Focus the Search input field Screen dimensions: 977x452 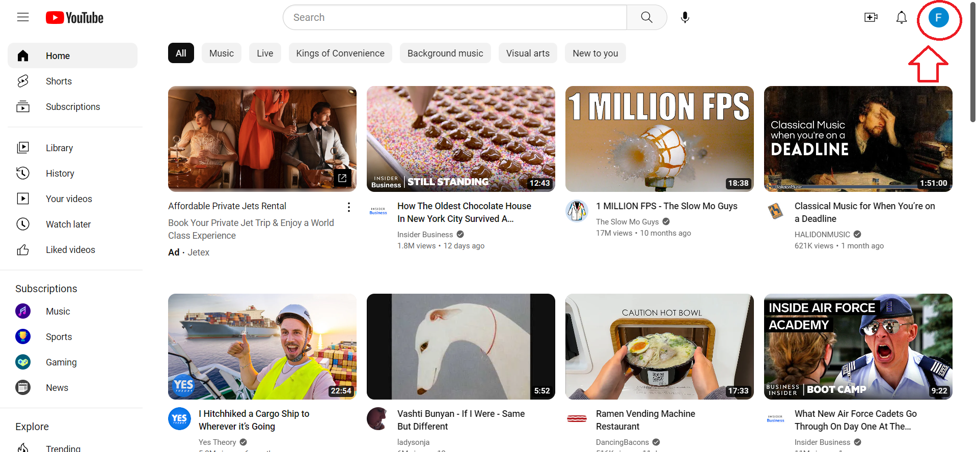point(455,17)
